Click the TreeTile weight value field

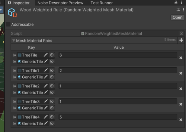tap(118, 55)
